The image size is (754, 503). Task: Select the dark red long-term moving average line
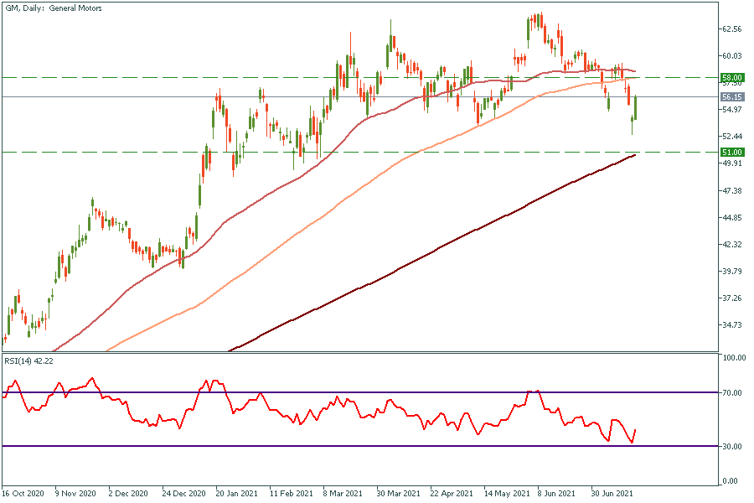pos(419,250)
